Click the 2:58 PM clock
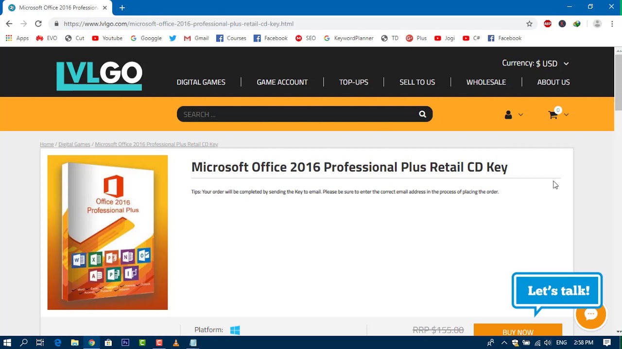This screenshot has height=349, width=622. tap(584, 343)
